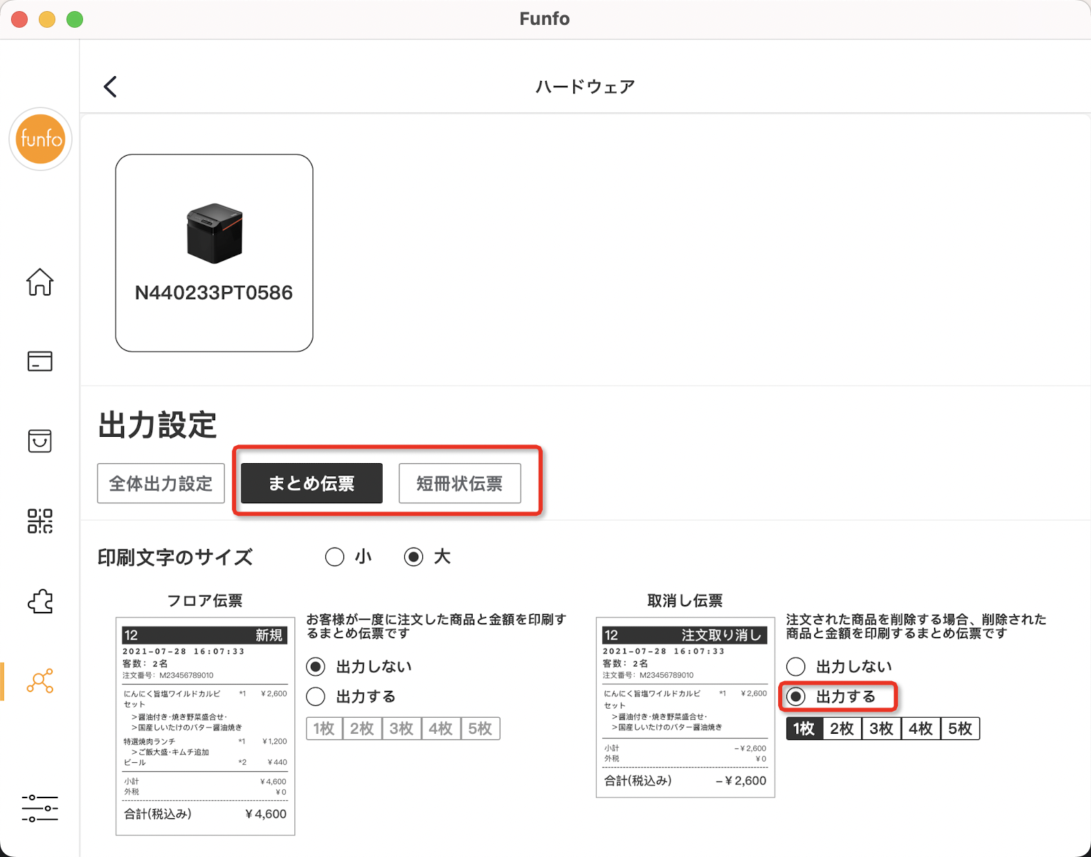Choose 5枚 copies for フロア伝票
Viewport: 1091px width, 857px height.
(480, 728)
